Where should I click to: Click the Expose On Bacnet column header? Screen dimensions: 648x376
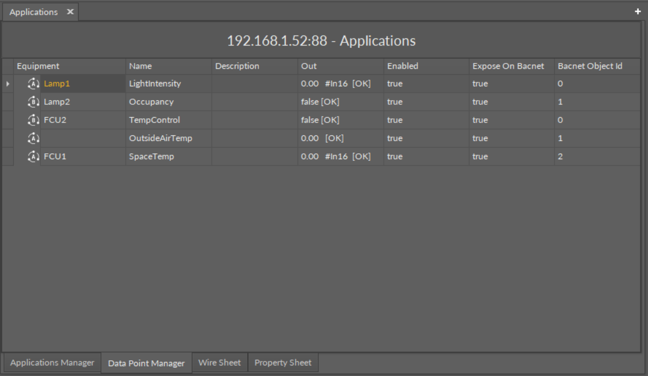pos(508,66)
